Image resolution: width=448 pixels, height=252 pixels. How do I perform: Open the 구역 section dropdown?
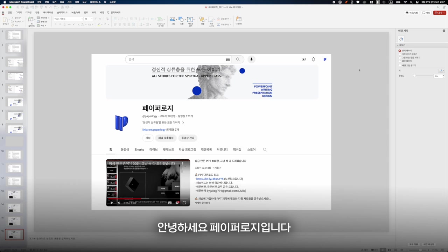coord(42,26)
